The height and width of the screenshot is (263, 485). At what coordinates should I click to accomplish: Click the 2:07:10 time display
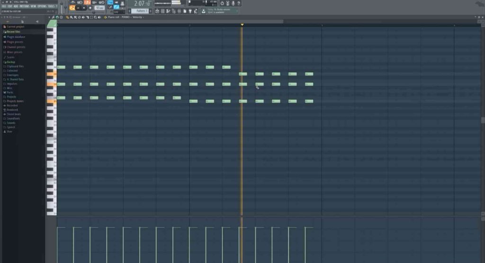(x=142, y=4)
